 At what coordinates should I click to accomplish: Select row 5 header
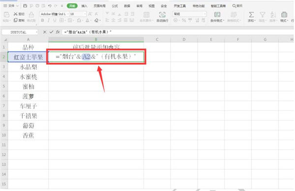coord(4,86)
